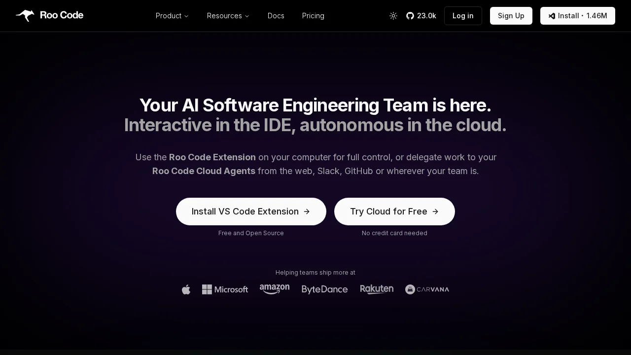Click the ByteDance logo

coord(325,289)
